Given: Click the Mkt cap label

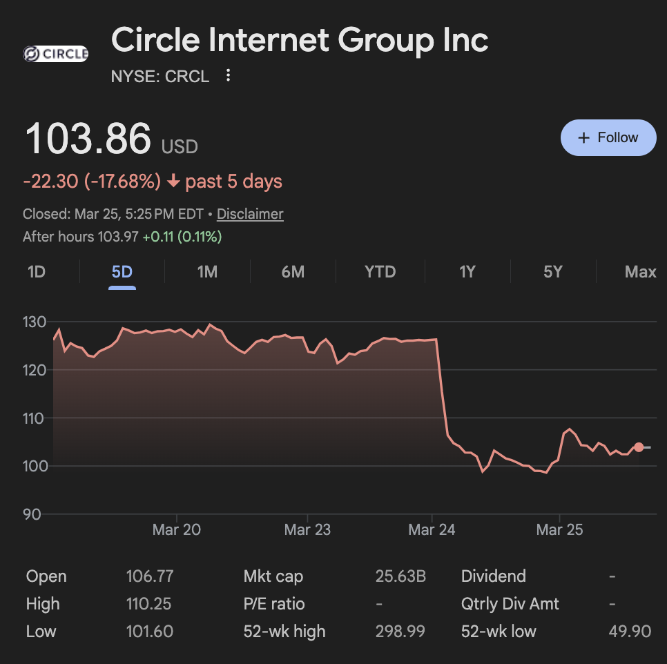Looking at the screenshot, I should click(x=273, y=576).
